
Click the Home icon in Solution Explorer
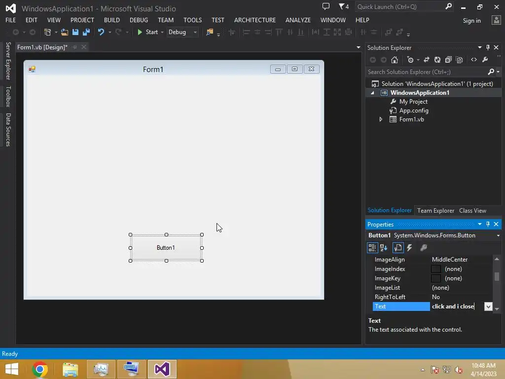click(394, 60)
